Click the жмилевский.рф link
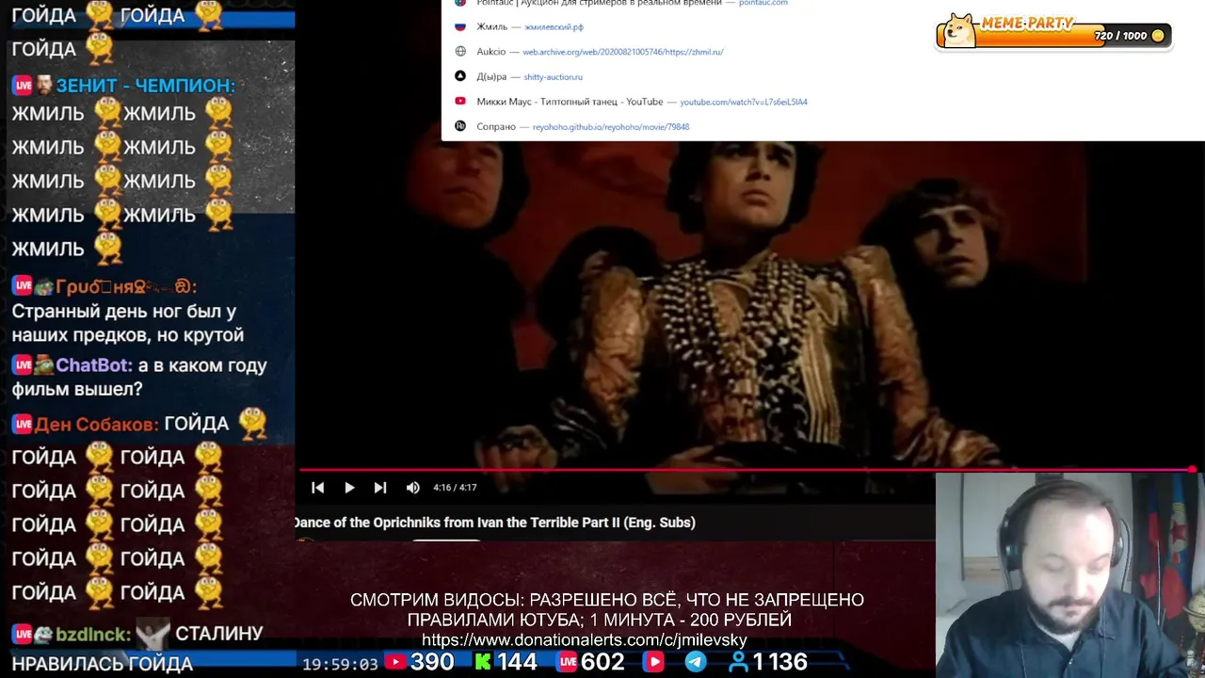The image size is (1205, 678). 554,27
